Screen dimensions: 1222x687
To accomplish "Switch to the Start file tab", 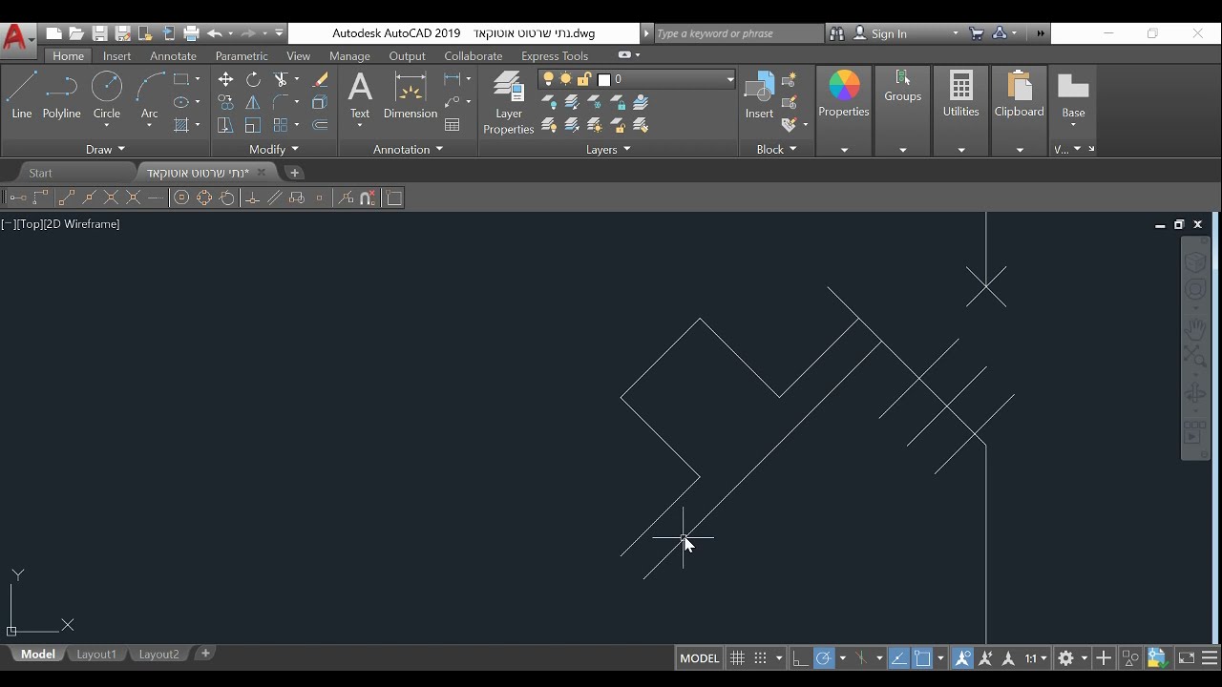I will pyautogui.click(x=40, y=173).
